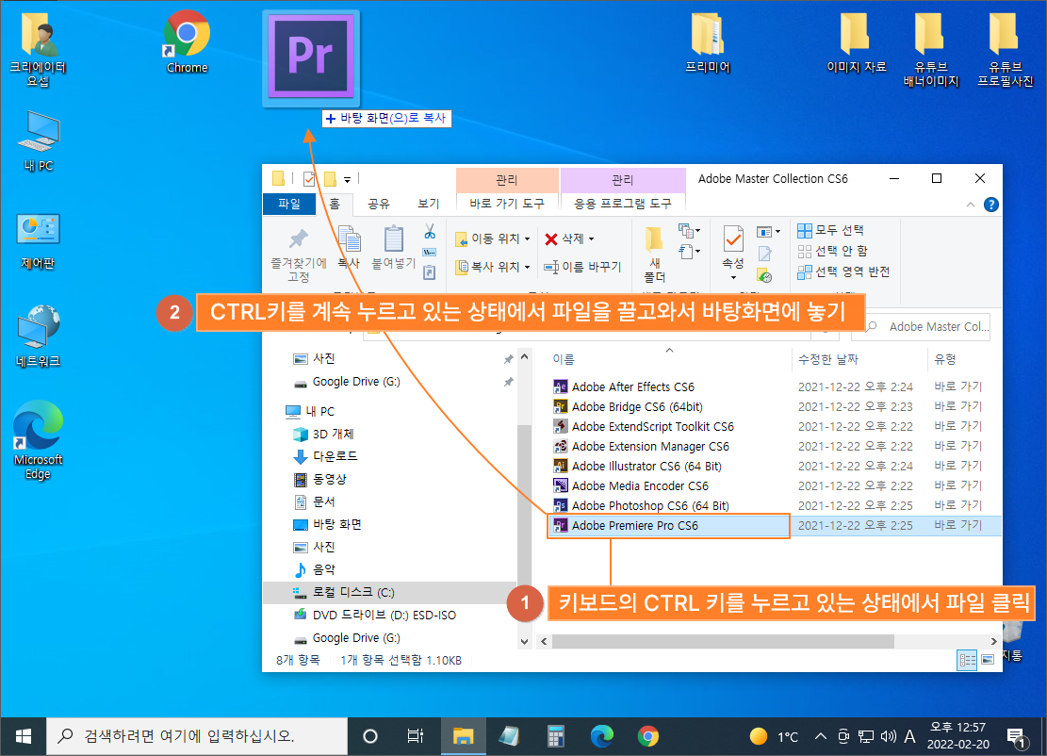Image resolution: width=1047 pixels, height=756 pixels.
Task: Open the 유튜브 프로필사진 desktop folder
Action: pos(1005,50)
